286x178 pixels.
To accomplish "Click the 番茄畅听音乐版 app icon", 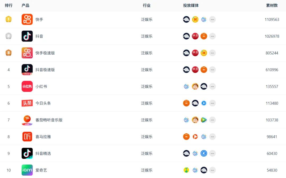I will click(x=27, y=120).
